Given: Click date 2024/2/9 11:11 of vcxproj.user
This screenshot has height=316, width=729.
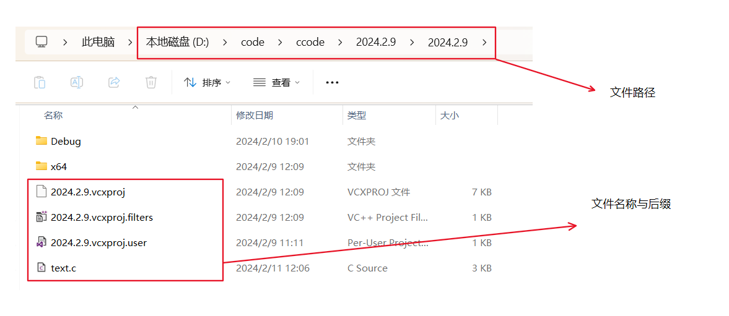Looking at the screenshot, I should [x=269, y=242].
